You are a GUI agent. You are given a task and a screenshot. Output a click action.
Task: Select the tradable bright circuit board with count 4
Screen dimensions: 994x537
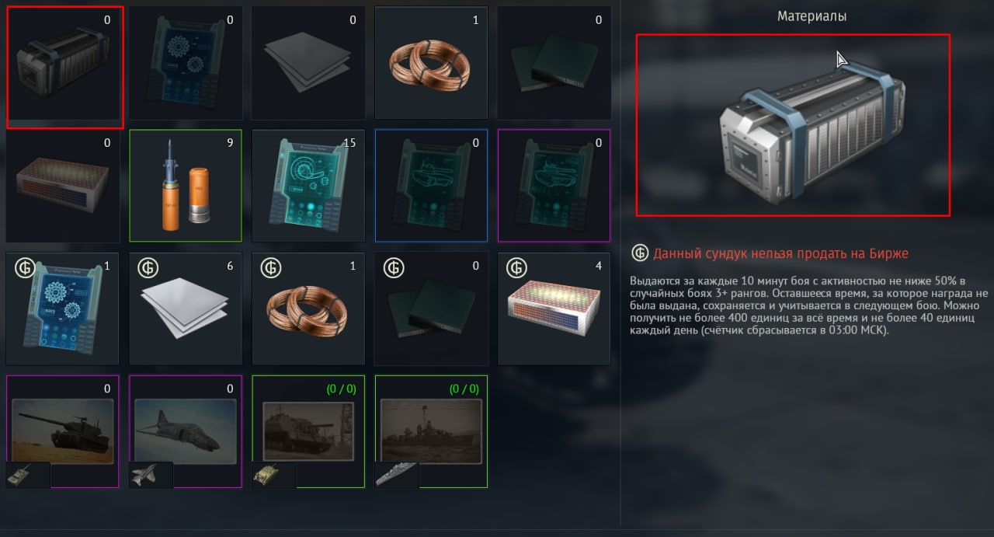pos(554,309)
